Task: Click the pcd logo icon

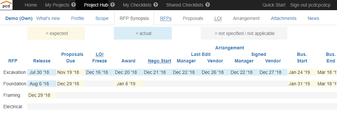Action: 6,5
